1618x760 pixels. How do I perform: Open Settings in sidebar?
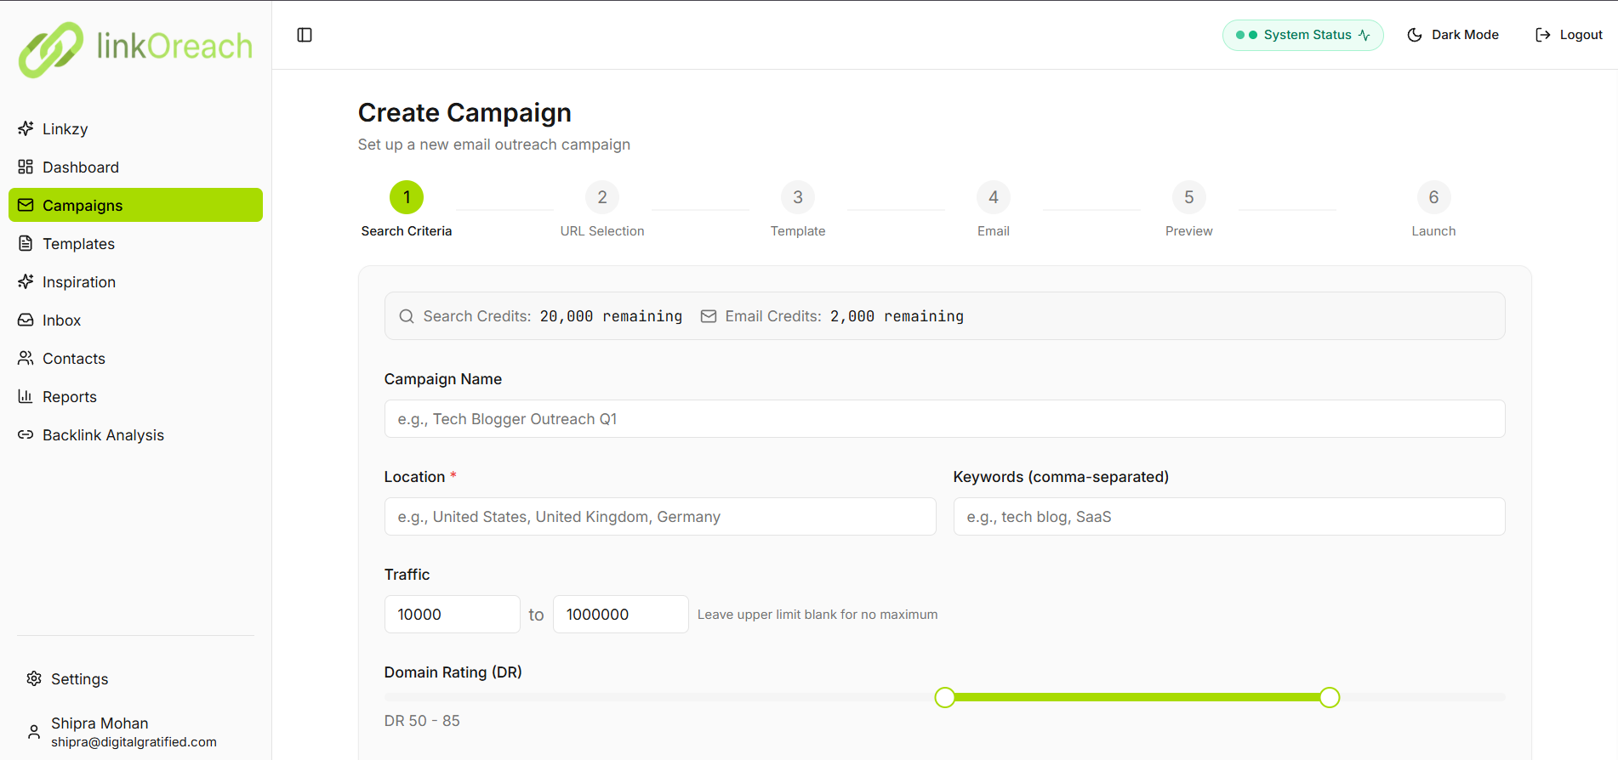pos(135,678)
